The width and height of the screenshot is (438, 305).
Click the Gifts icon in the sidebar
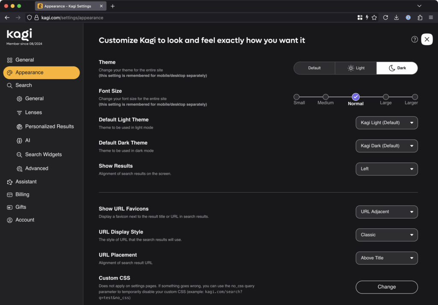pos(10,207)
